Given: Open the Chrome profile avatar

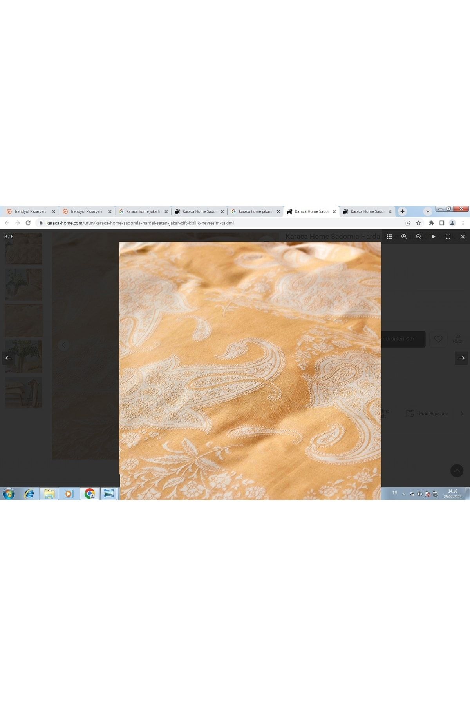Looking at the screenshot, I should click(452, 223).
